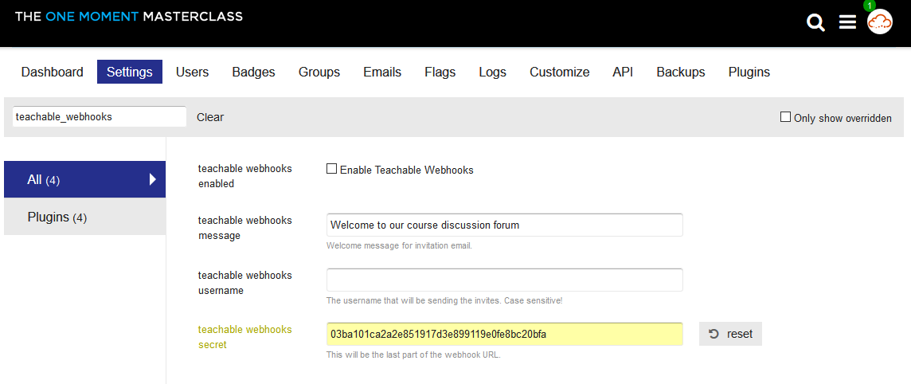Open the Users tab
The width and height of the screenshot is (911, 384).
pos(192,72)
